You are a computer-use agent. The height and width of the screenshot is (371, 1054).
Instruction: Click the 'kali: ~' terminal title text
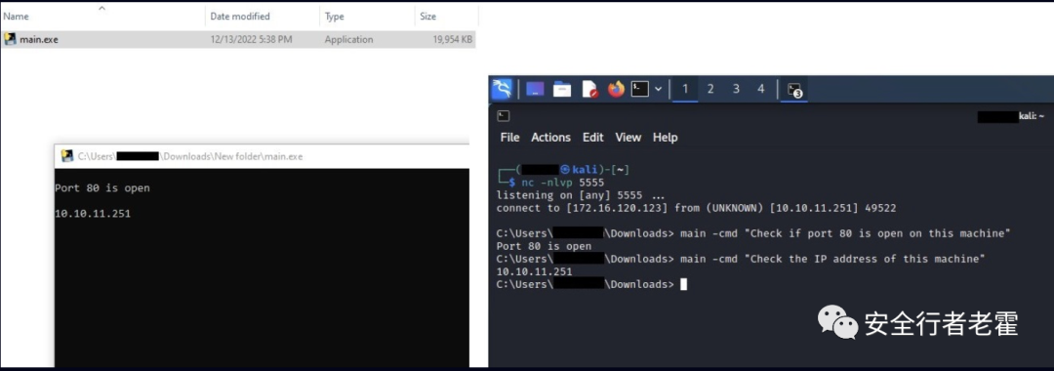1032,116
